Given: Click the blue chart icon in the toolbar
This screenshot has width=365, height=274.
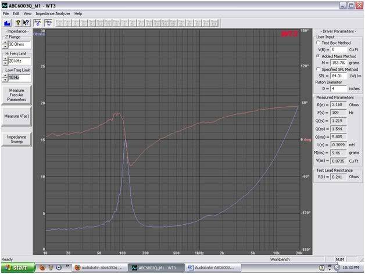Looking at the screenshot, I should point(7,23).
